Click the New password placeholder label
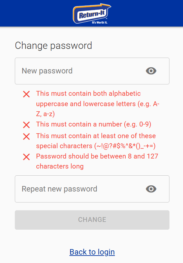The image size is (183, 263). 47,71
